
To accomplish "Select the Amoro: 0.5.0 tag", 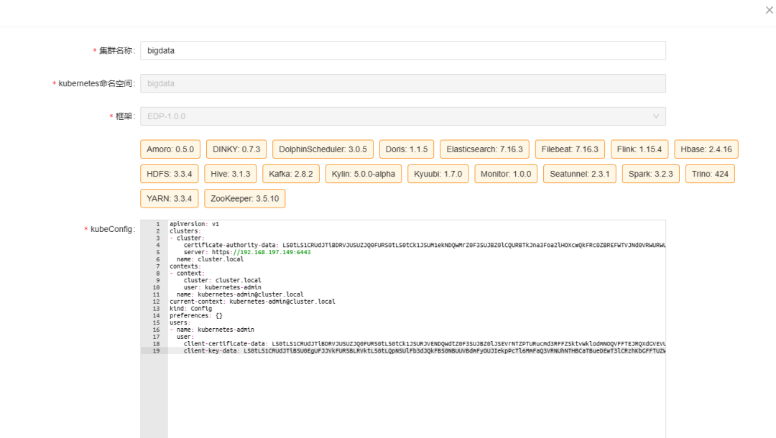I will (170, 149).
